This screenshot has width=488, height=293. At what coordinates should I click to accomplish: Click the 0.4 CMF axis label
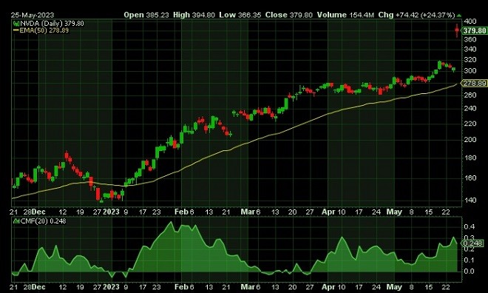pos(470,226)
